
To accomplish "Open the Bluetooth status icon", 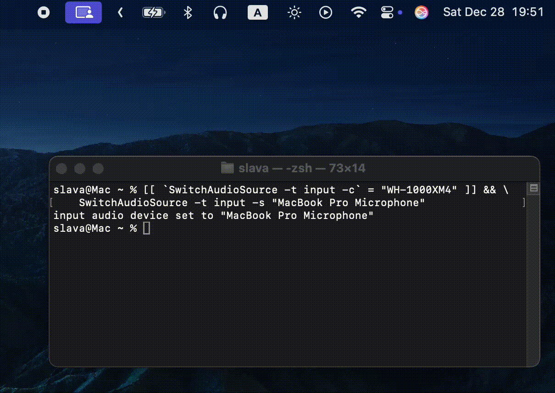I will 188,12.
